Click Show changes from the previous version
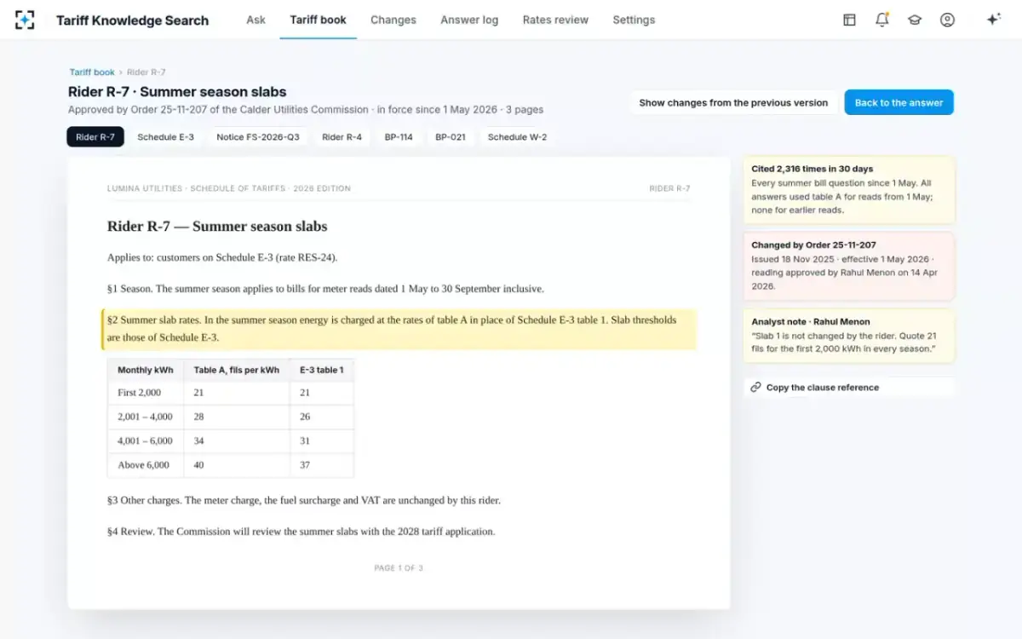The width and height of the screenshot is (1022, 639). (733, 102)
